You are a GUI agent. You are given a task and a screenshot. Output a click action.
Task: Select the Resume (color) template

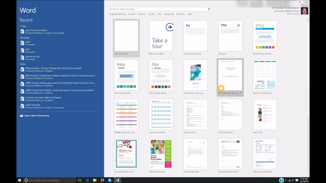point(196,117)
